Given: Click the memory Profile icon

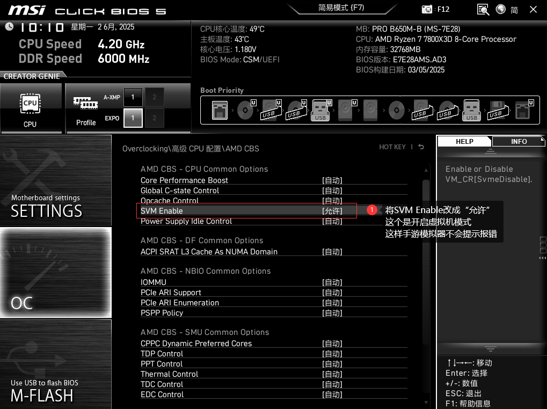Looking at the screenshot, I should [86, 108].
